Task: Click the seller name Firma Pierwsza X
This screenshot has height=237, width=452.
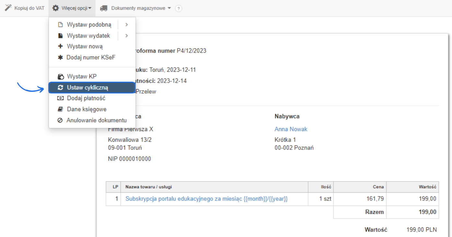Action: click(131, 129)
